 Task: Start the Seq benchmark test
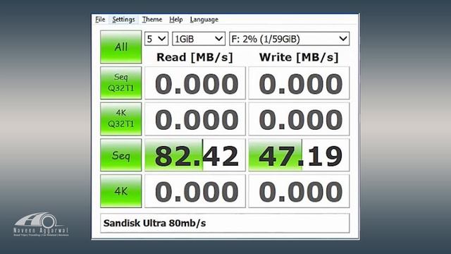tap(121, 155)
